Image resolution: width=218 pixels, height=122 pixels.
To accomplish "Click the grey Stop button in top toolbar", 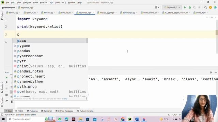I will pos(199,7).
